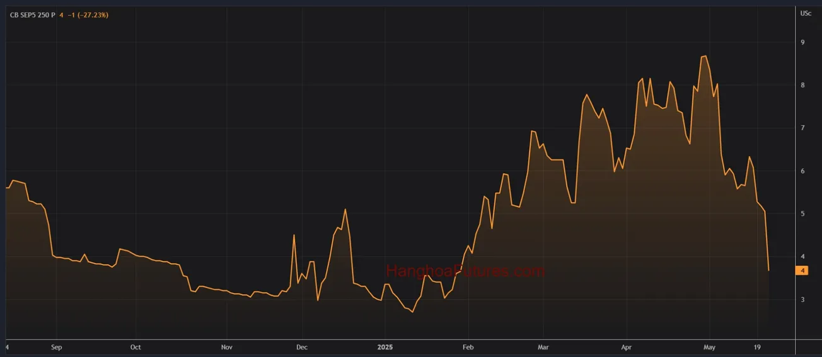Click the 3 price level on axis
The width and height of the screenshot is (822, 357).
802,300
